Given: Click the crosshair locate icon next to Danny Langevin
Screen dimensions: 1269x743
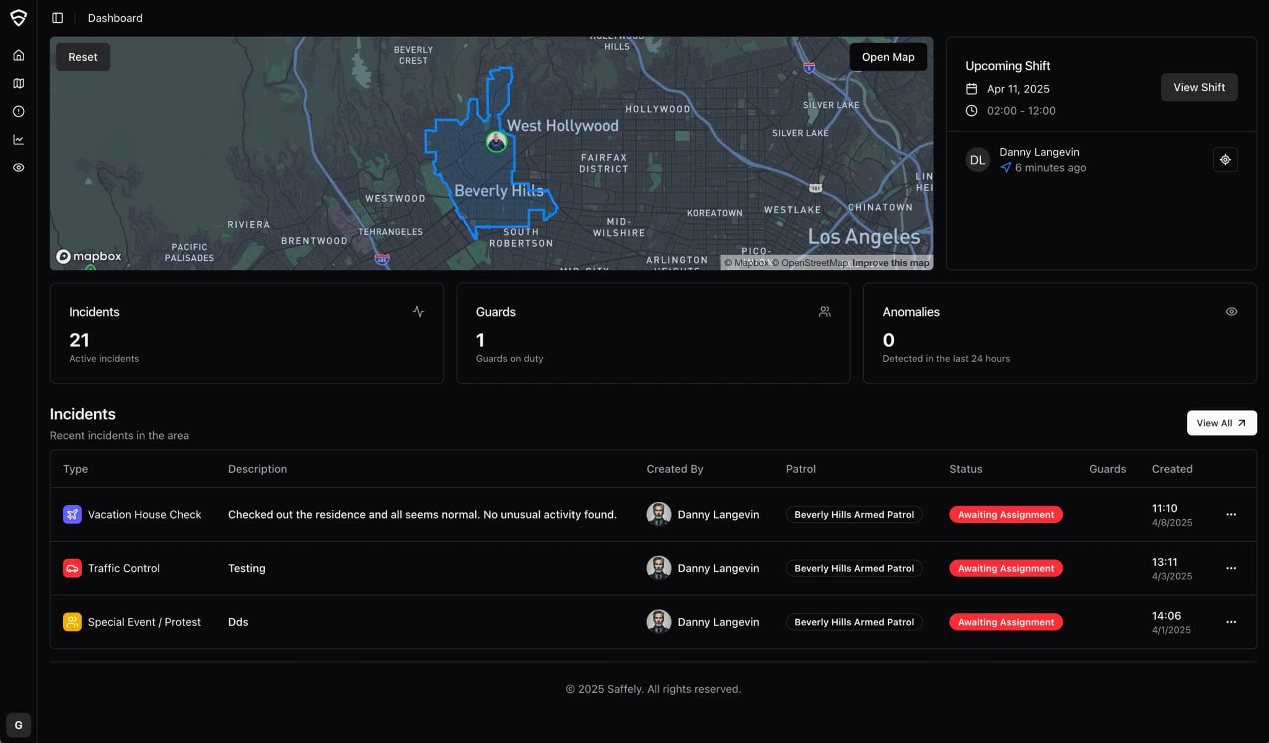Looking at the screenshot, I should (x=1225, y=159).
